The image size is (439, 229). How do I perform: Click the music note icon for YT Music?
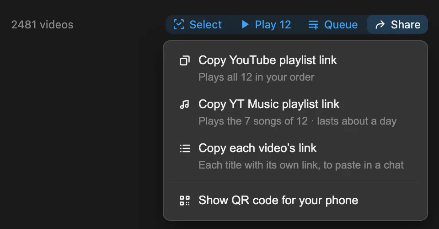click(x=184, y=104)
